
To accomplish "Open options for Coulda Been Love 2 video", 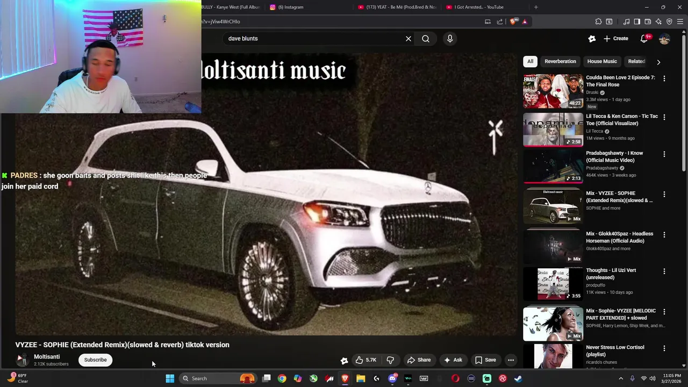I will click(664, 78).
